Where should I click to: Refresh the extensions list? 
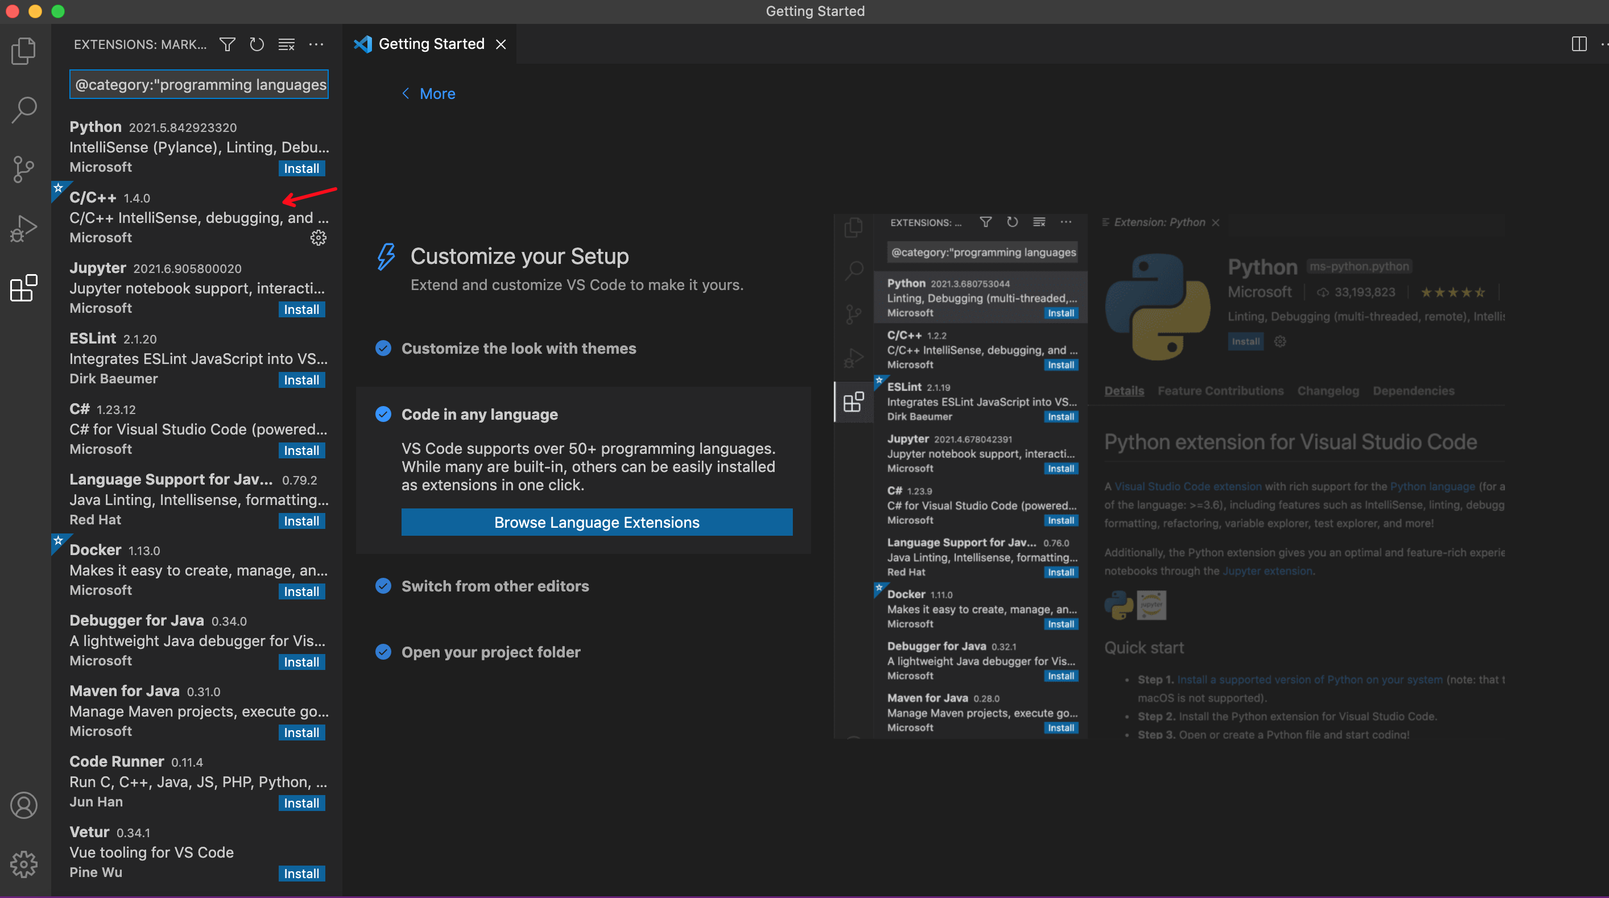coord(257,44)
